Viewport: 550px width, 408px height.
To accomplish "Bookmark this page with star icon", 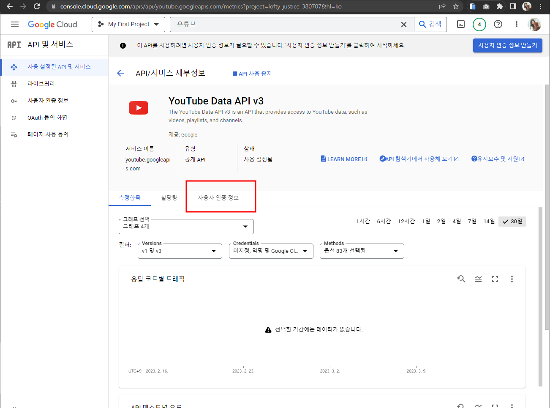I will 456,6.
